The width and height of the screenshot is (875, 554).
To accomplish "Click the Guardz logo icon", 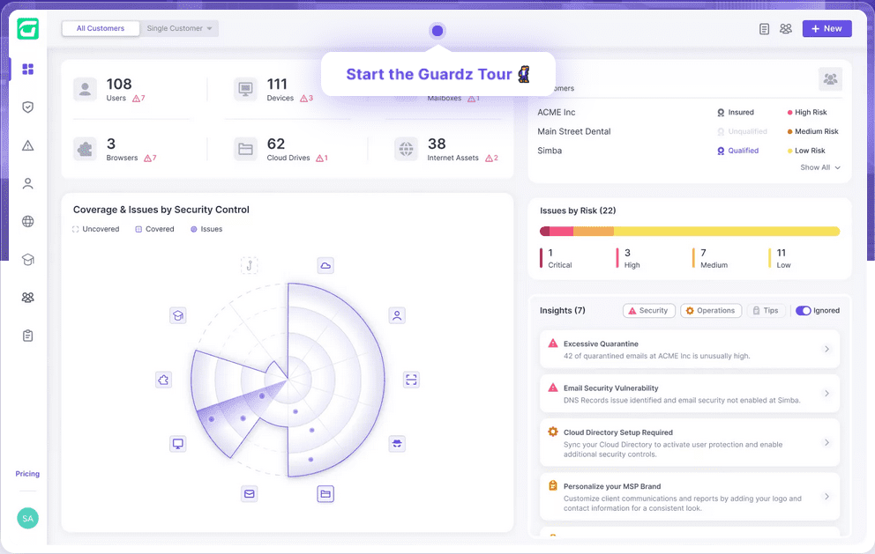I will 27,28.
